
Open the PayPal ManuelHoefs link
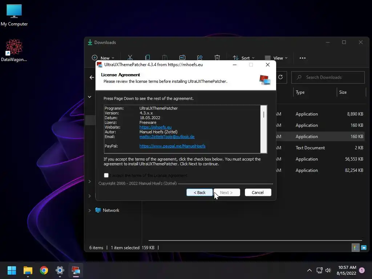173,146
